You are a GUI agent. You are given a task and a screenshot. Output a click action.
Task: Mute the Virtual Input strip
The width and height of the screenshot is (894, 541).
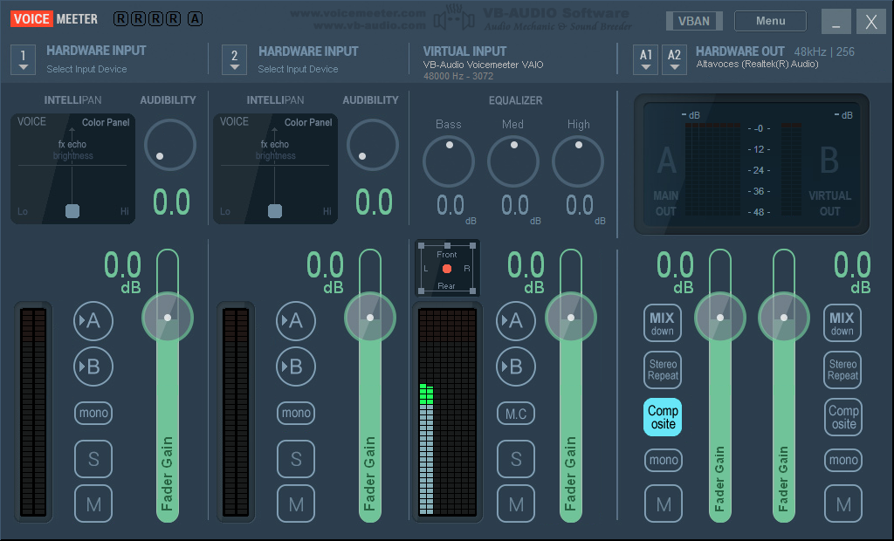(x=516, y=504)
